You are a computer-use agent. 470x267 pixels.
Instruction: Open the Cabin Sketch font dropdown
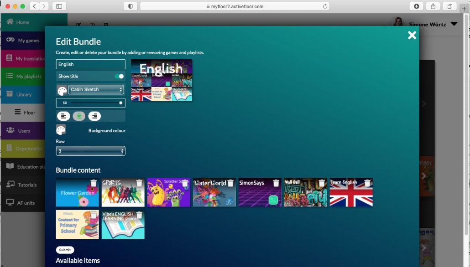point(96,90)
